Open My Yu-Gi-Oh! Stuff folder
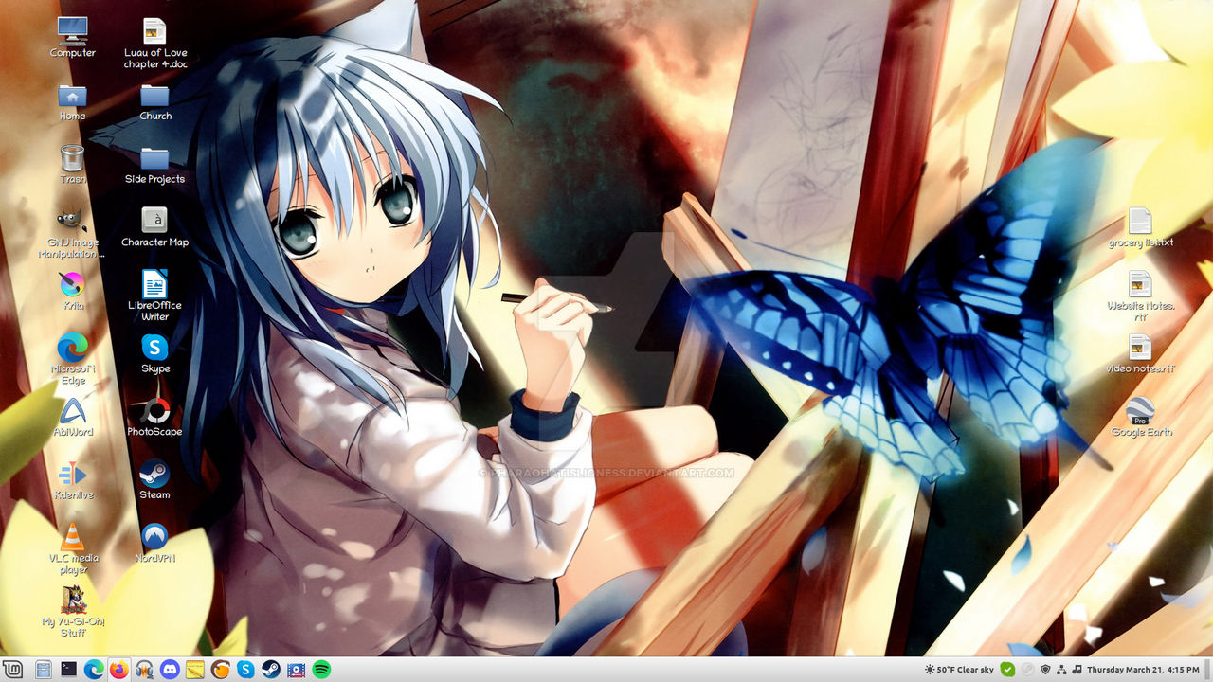 73,600
